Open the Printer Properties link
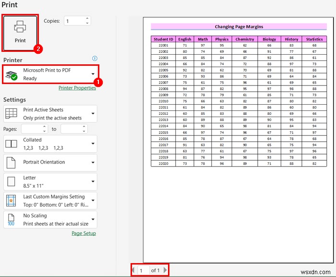This screenshot has width=336, height=277. pyautogui.click(x=77, y=88)
